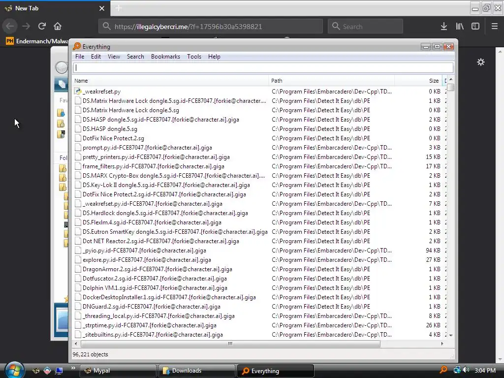Expand the quick launch chevron
504x378 pixels.
pyautogui.click(x=73, y=368)
